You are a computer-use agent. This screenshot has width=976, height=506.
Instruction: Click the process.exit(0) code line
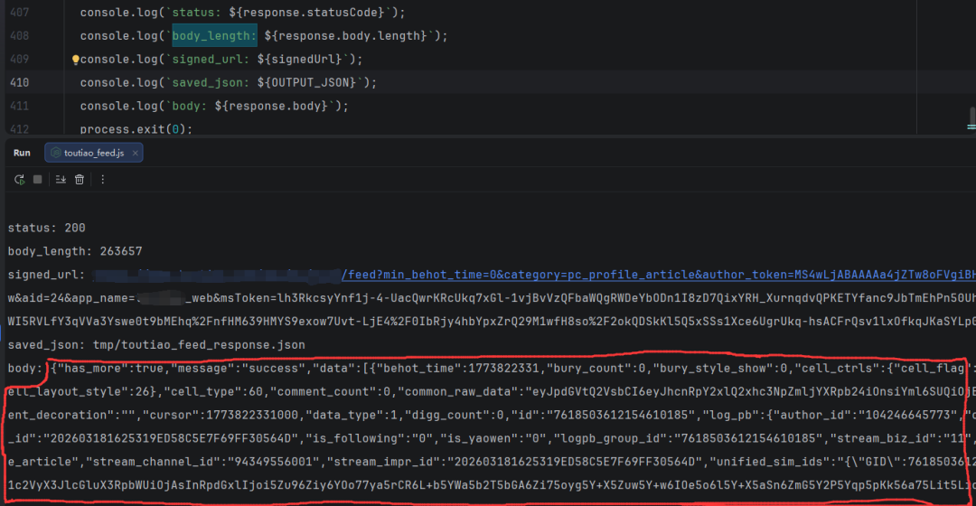coord(136,129)
